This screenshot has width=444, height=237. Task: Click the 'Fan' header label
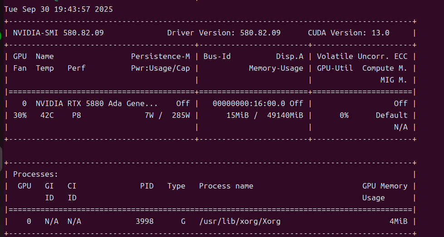[20, 68]
